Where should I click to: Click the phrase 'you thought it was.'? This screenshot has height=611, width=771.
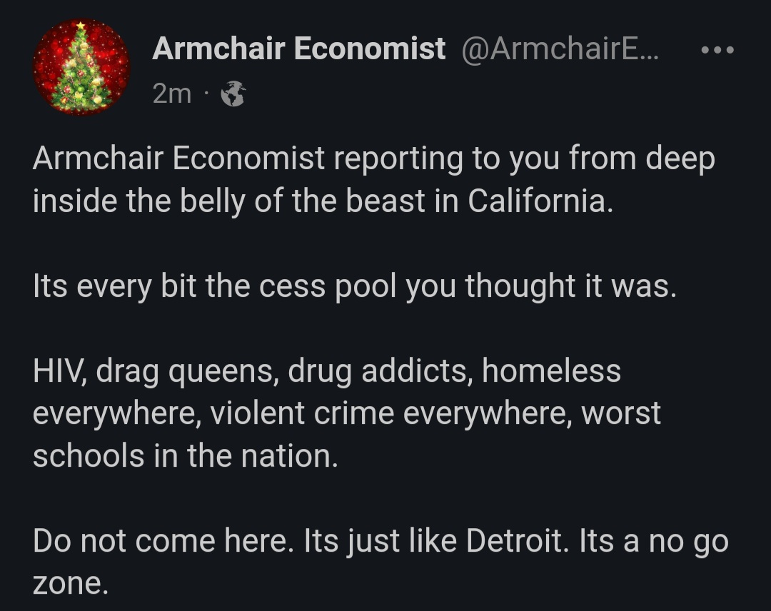(x=541, y=286)
